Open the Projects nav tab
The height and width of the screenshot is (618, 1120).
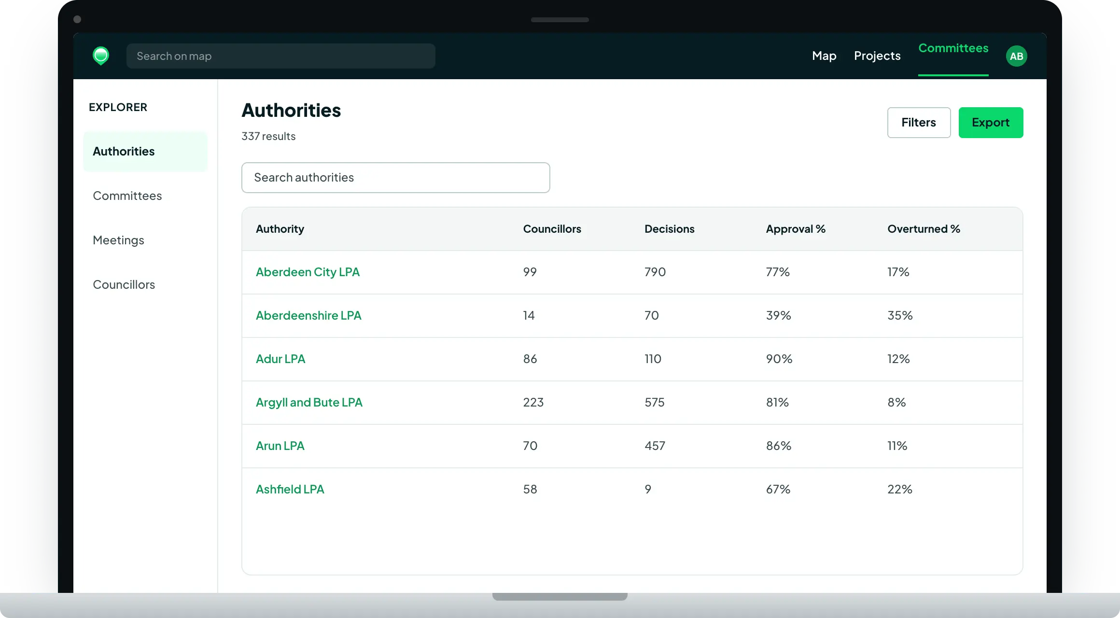coord(877,56)
